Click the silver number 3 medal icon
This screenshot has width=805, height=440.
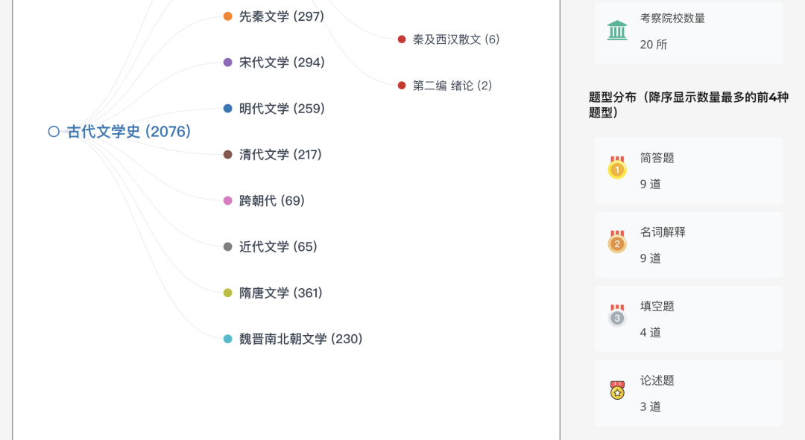click(617, 316)
